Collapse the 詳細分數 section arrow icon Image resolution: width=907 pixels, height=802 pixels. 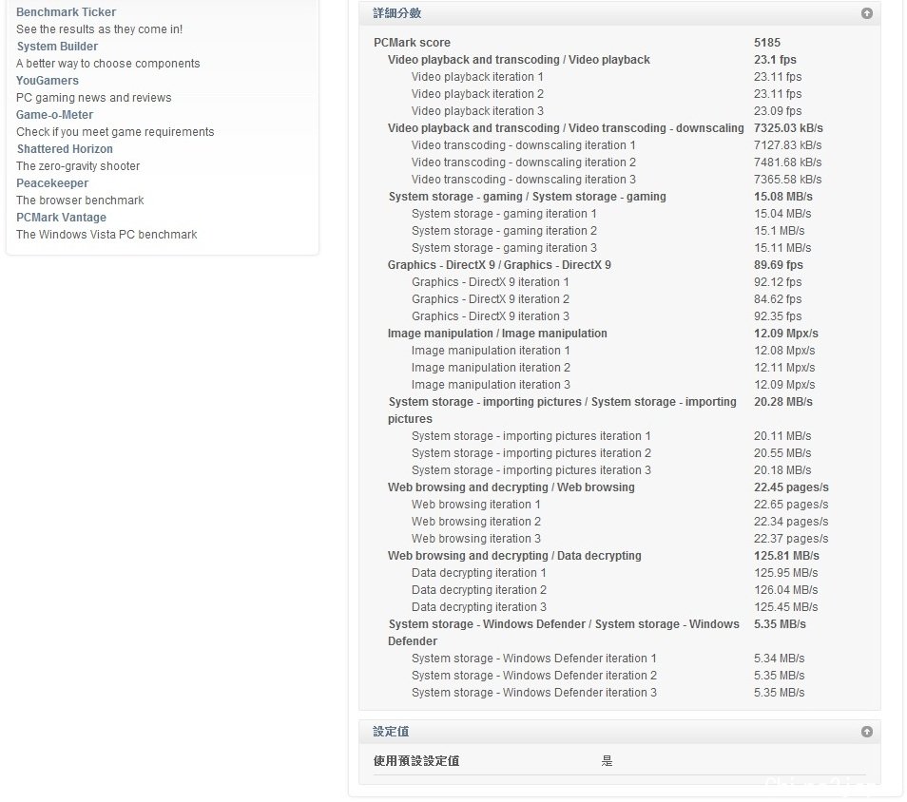[866, 13]
